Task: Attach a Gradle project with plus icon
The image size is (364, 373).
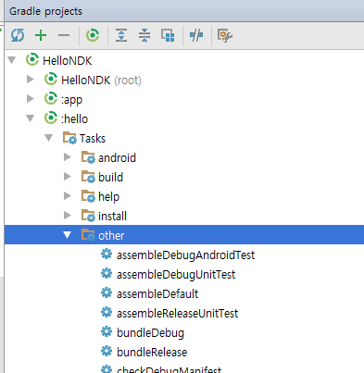Action: 41,35
